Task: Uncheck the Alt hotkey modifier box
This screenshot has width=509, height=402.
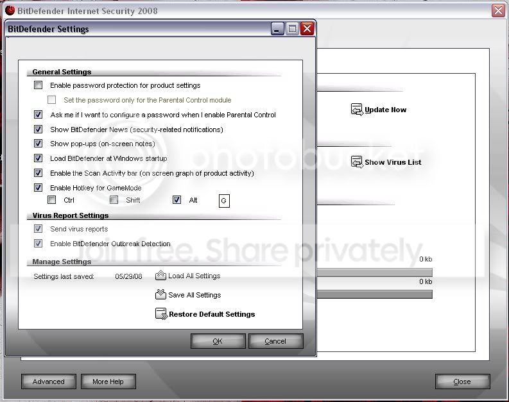Action: click(177, 199)
